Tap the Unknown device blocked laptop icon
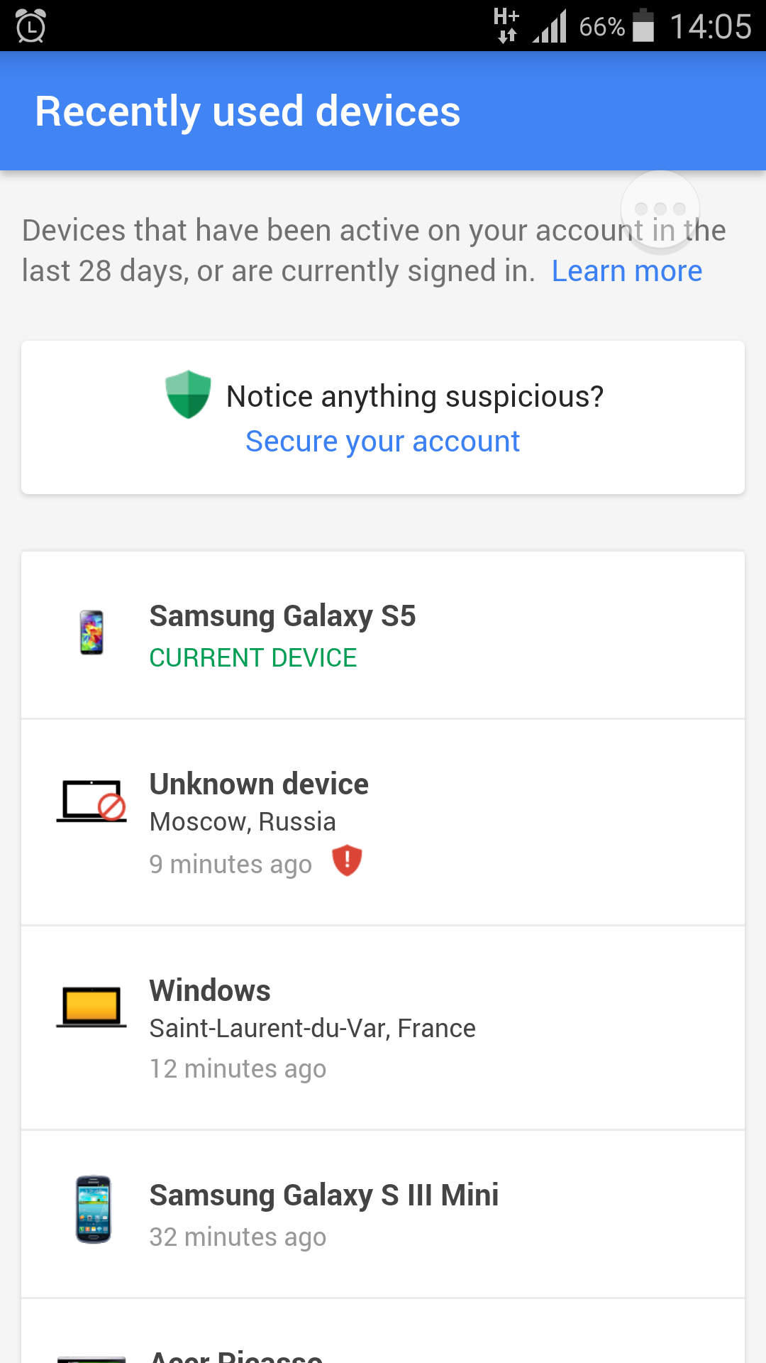 click(x=92, y=802)
